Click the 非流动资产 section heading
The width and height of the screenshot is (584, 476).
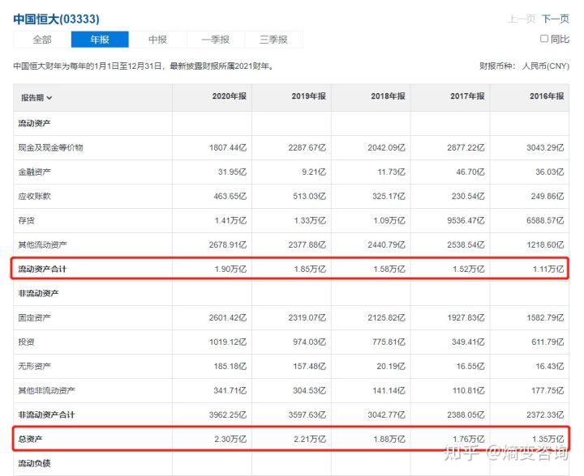pyautogui.click(x=38, y=293)
